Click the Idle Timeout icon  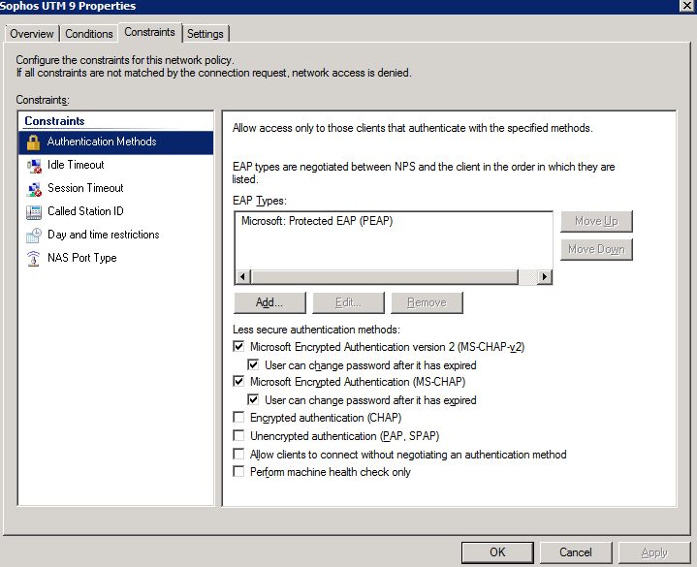point(34,166)
